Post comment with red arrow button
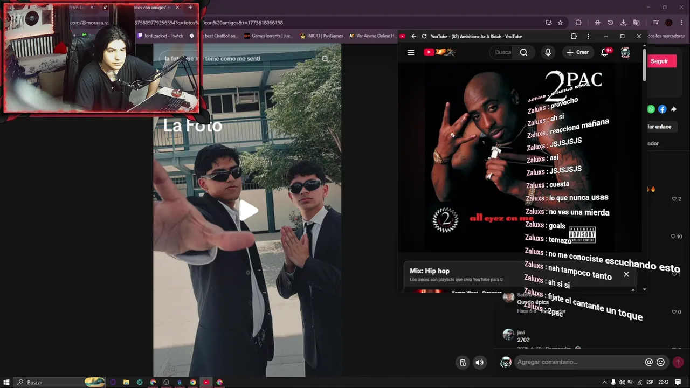Screen dimensions: 690x388 (x=678, y=362)
